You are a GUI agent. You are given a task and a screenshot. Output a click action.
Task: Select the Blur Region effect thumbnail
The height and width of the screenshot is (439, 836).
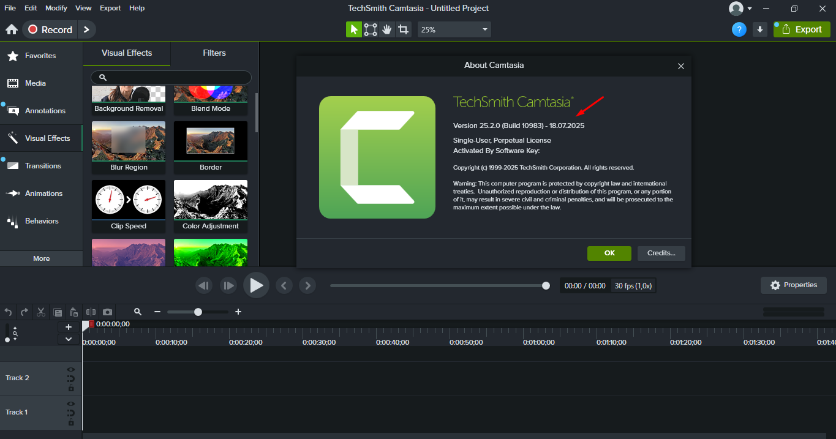[129, 143]
